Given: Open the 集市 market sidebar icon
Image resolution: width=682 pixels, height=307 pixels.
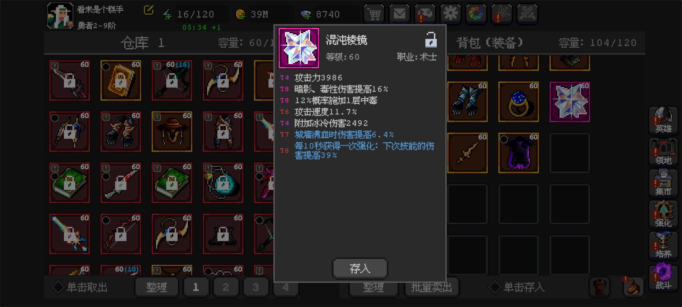Looking at the screenshot, I should pyautogui.click(x=663, y=183).
